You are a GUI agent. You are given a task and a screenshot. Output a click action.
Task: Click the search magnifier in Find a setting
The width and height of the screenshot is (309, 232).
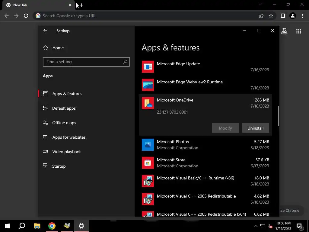click(125, 62)
